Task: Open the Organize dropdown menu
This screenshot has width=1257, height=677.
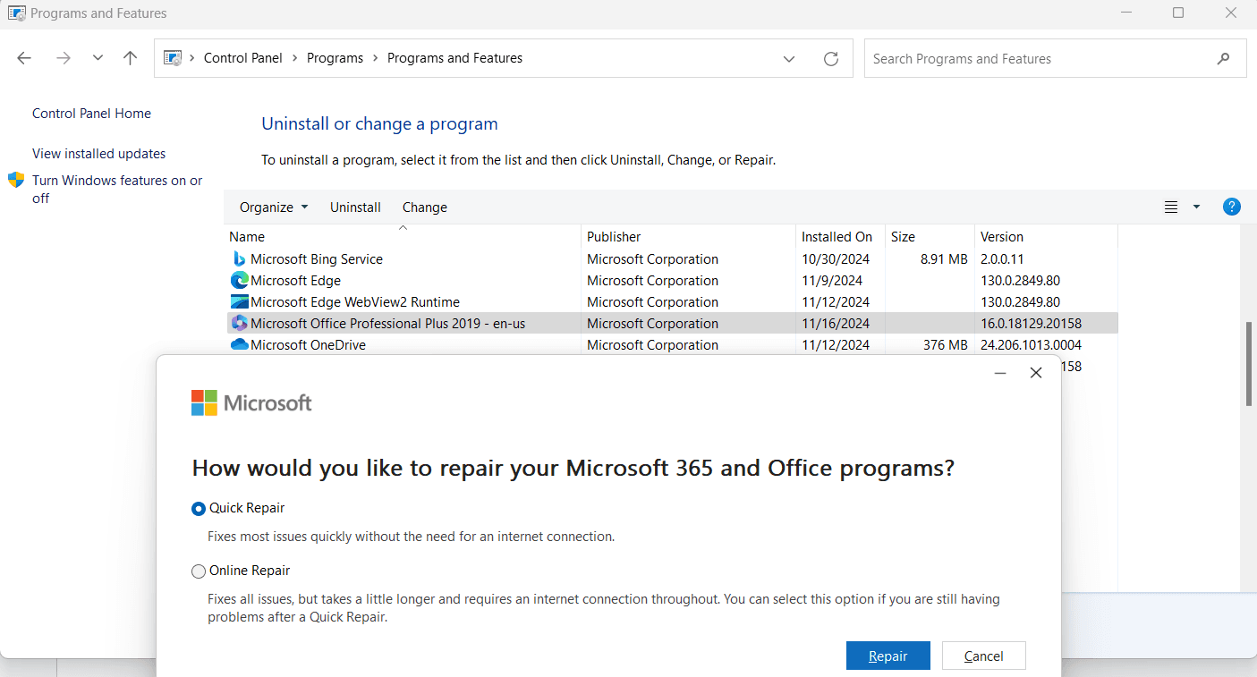Action: coord(273,207)
